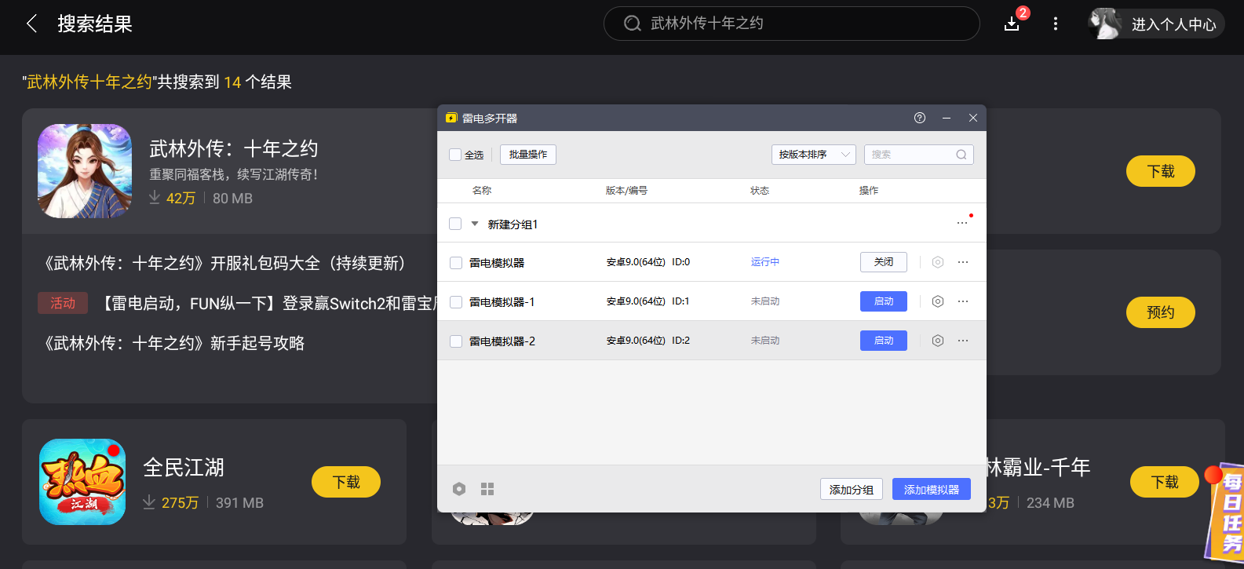Click the 未启动 status of 雷电模拟器-1
1244x569 pixels.
coord(765,301)
